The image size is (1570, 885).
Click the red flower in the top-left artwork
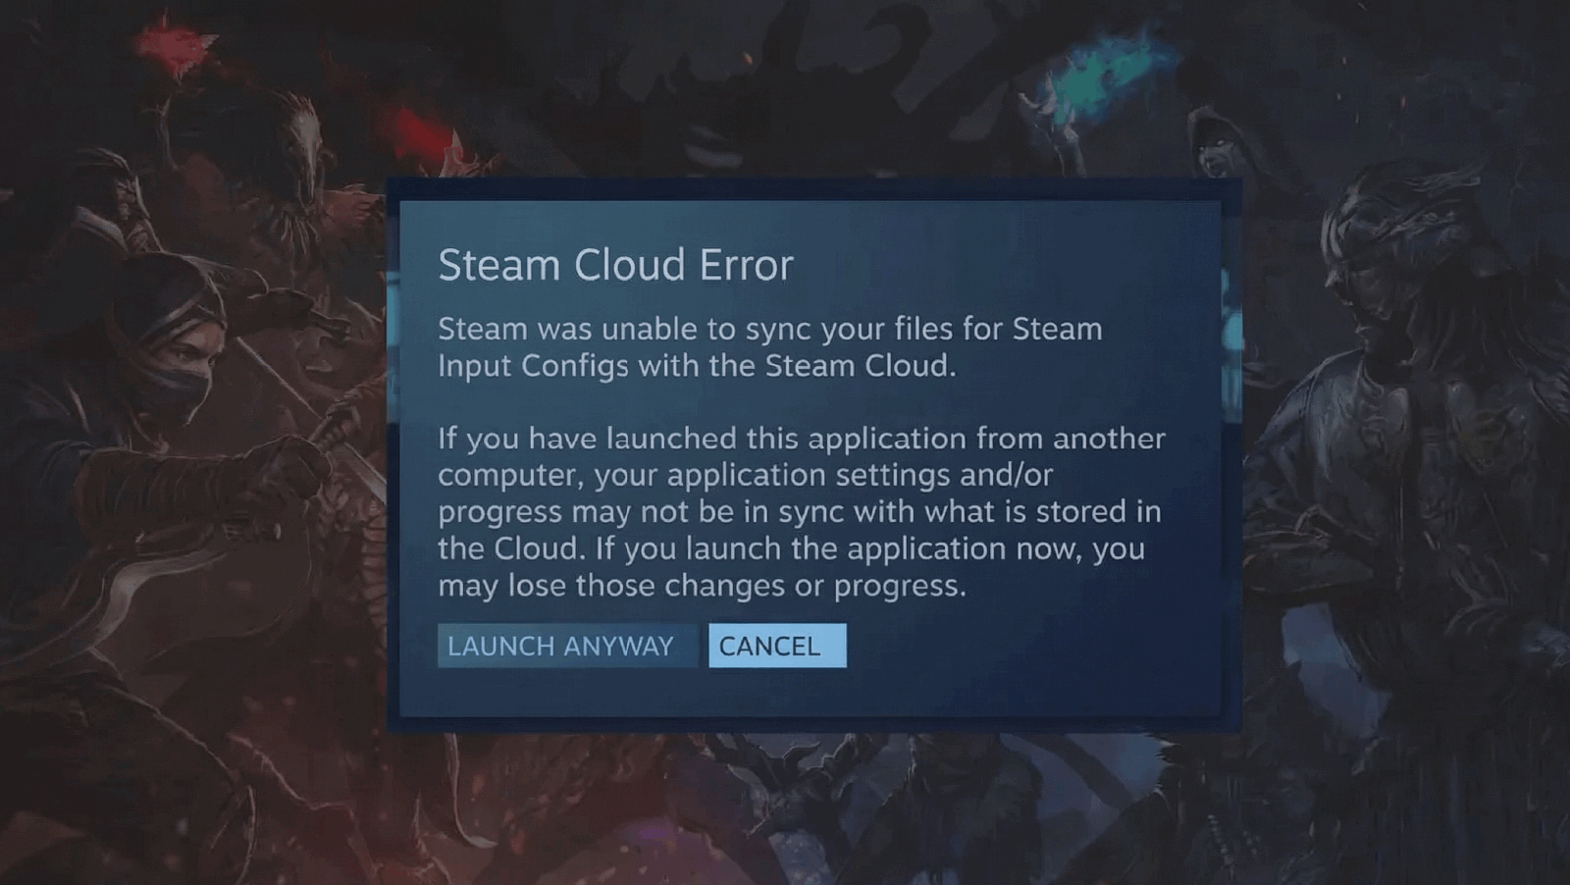coord(174,47)
